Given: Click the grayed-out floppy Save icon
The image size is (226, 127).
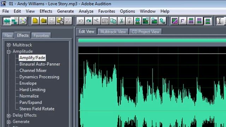Looking at the screenshot, I should (52, 21).
